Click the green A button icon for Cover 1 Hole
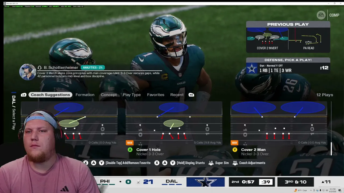 coord(130,150)
